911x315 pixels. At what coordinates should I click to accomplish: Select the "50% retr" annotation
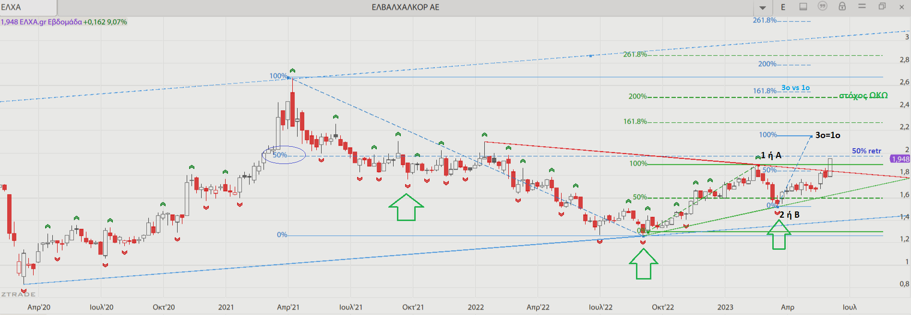pyautogui.click(x=867, y=151)
